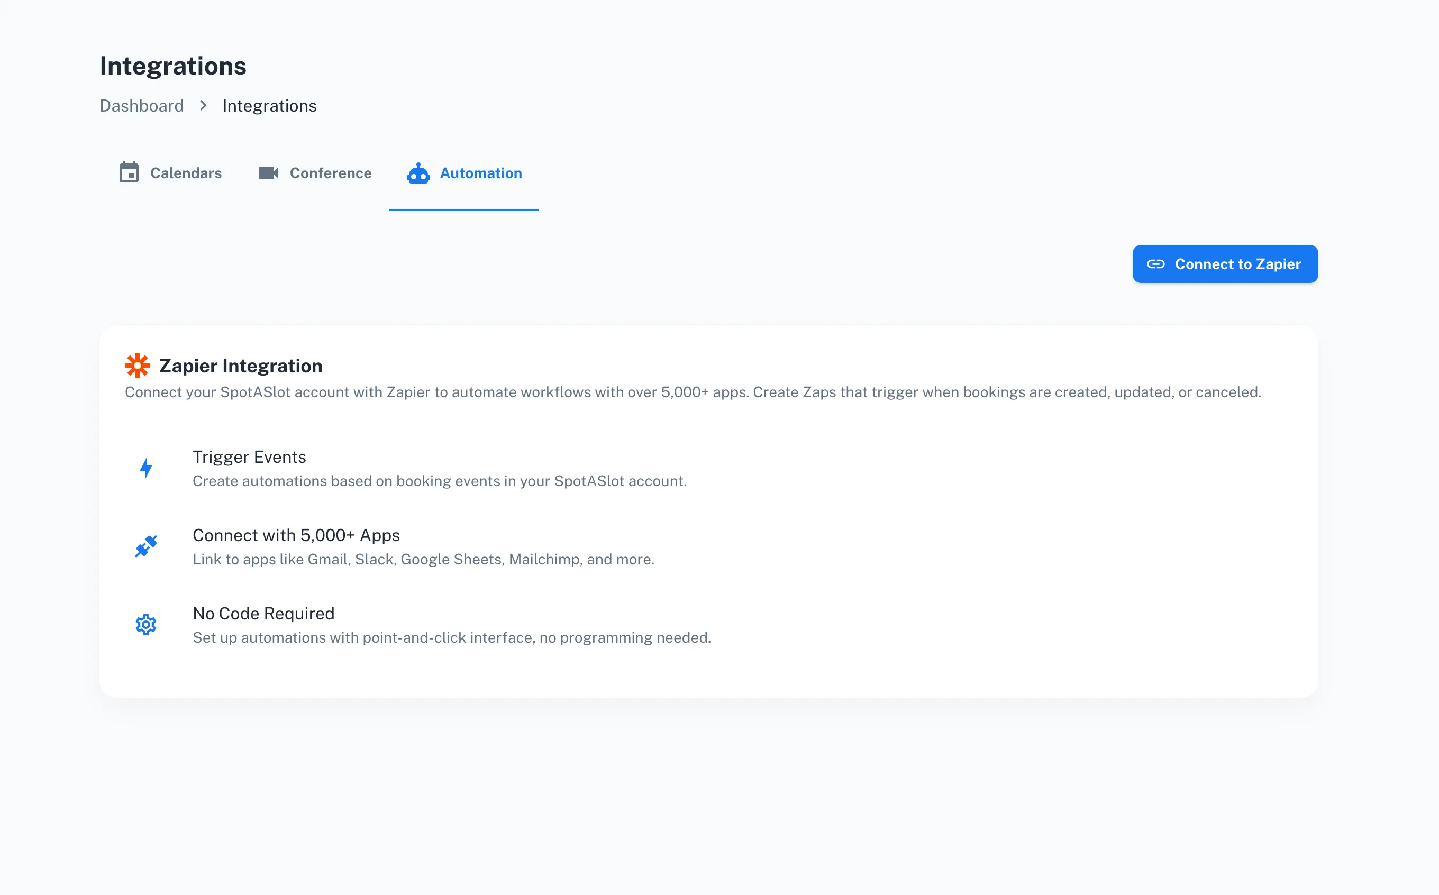The image size is (1439, 895).
Task: Select the Automation tab
Action: tap(480, 173)
